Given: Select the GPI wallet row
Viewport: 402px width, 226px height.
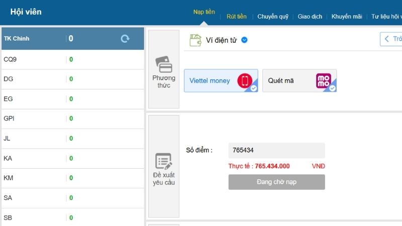Looking at the screenshot, I should pos(73,119).
